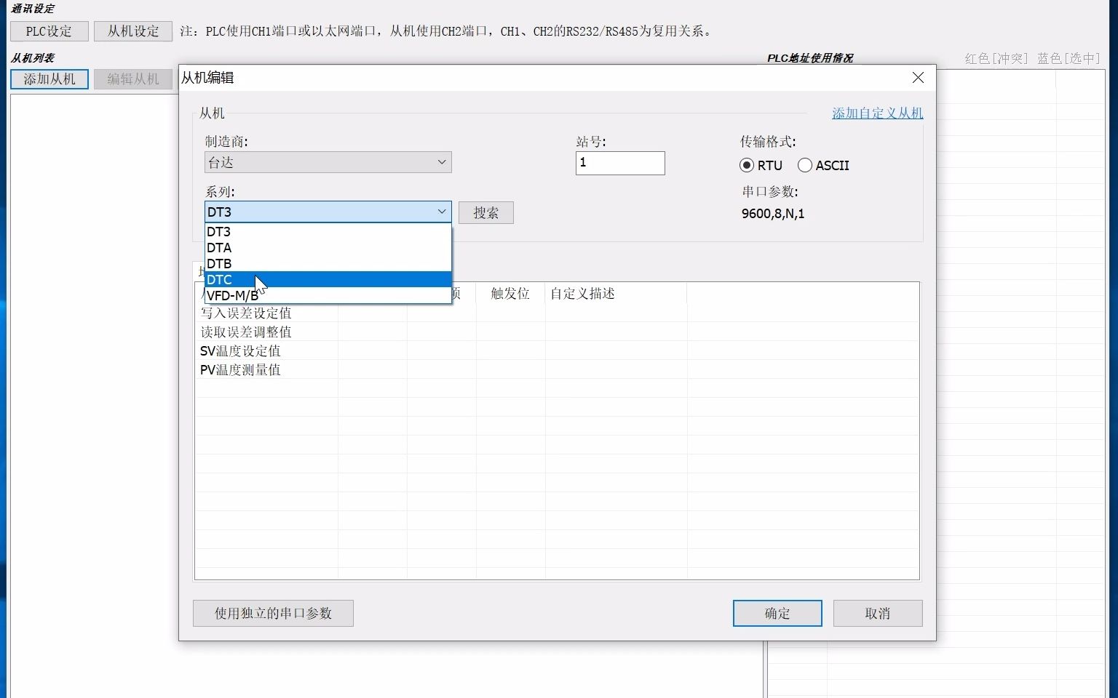The width and height of the screenshot is (1118, 698).
Task: Click 使用独立的串口参数 button
Action: pyautogui.click(x=273, y=614)
